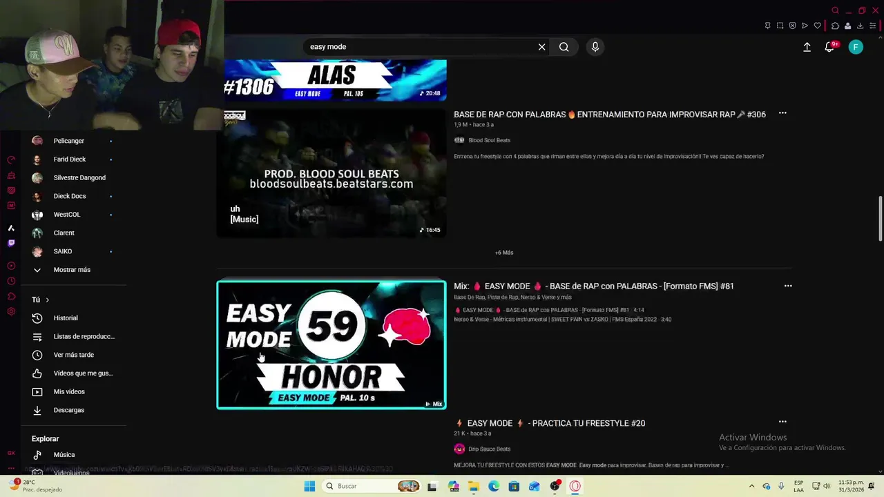Open the taskbar clock showing 11:53 p. m.
This screenshot has height=497, width=884.
point(852,486)
